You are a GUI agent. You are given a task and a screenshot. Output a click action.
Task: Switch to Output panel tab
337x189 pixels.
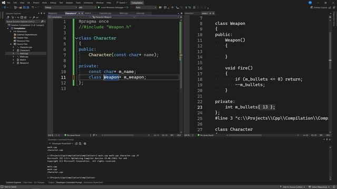pyautogui.click(x=51, y=183)
